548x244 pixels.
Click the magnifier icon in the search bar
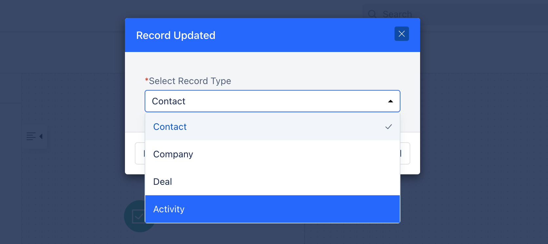pyautogui.click(x=372, y=14)
